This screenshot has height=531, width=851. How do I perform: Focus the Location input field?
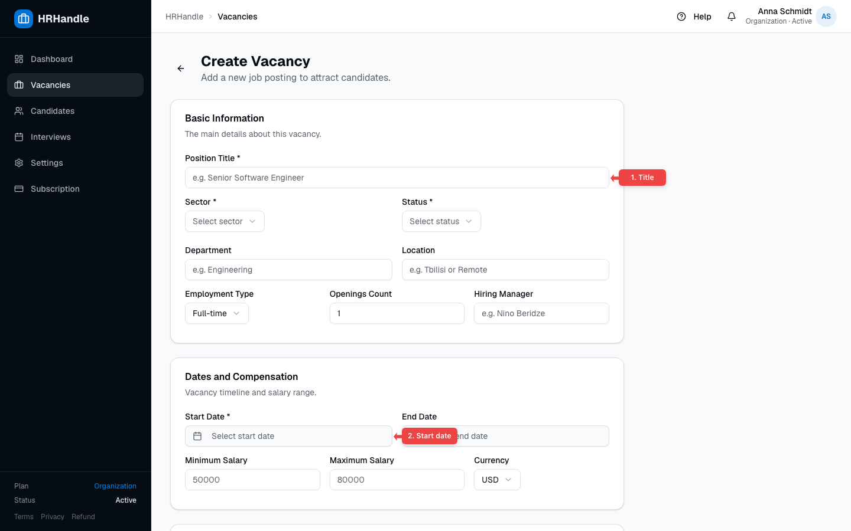(505, 270)
